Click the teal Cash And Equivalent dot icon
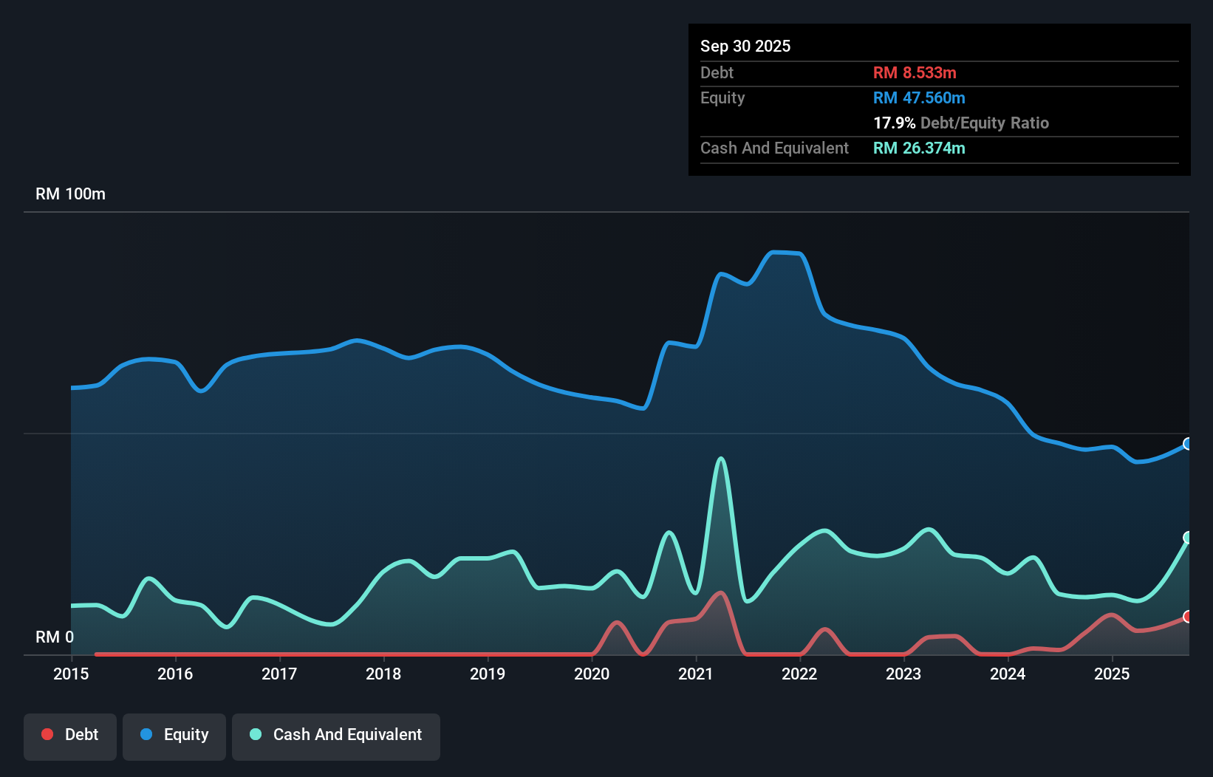 click(x=254, y=735)
